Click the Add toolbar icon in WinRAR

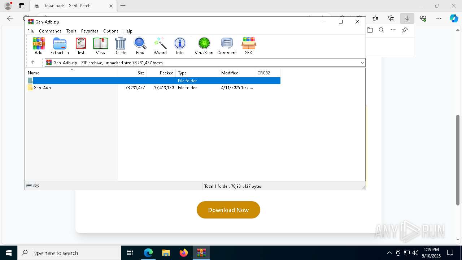point(39,46)
